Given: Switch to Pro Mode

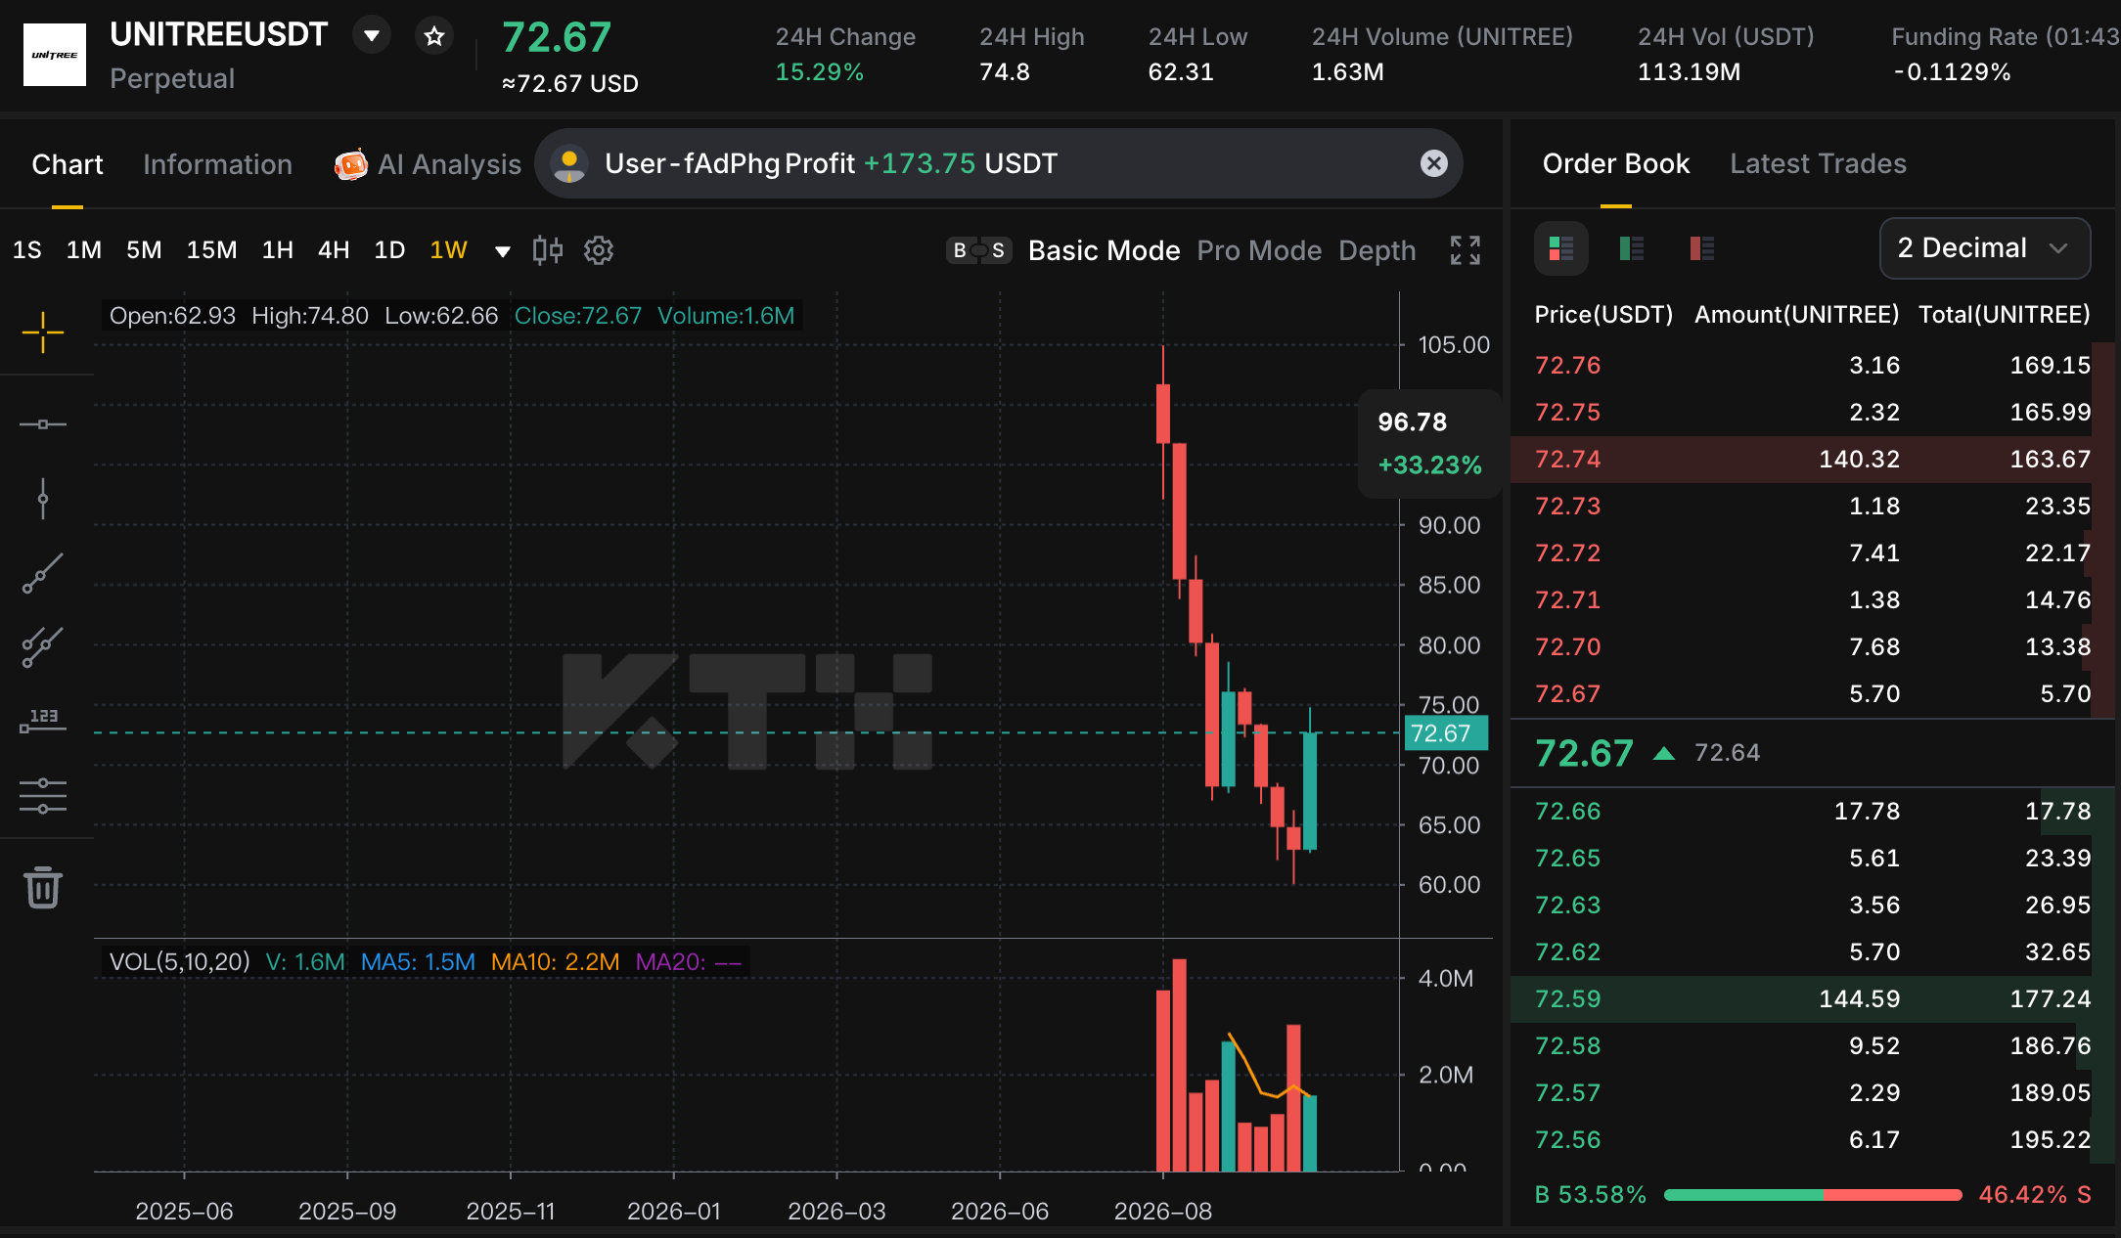Looking at the screenshot, I should pyautogui.click(x=1260, y=250).
